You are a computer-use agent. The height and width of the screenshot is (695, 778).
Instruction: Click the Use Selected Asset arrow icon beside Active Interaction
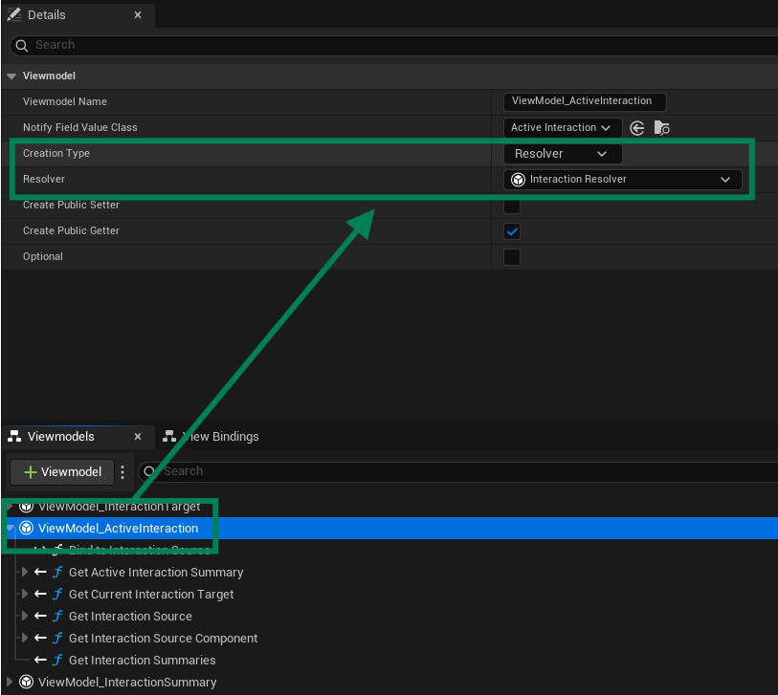click(637, 127)
